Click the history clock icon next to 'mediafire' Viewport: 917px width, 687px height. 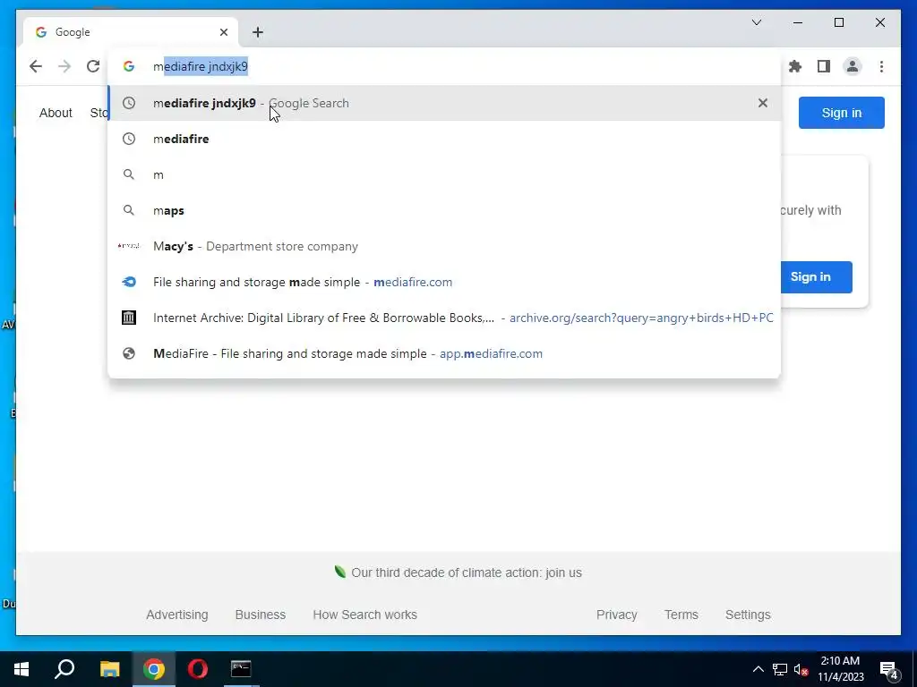pyautogui.click(x=129, y=139)
